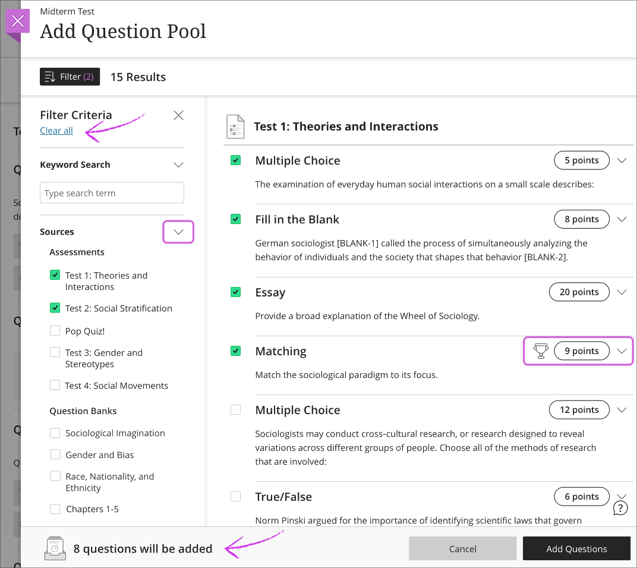Open the help question mark icon
Viewport: 637px width, 568px height.
620,508
